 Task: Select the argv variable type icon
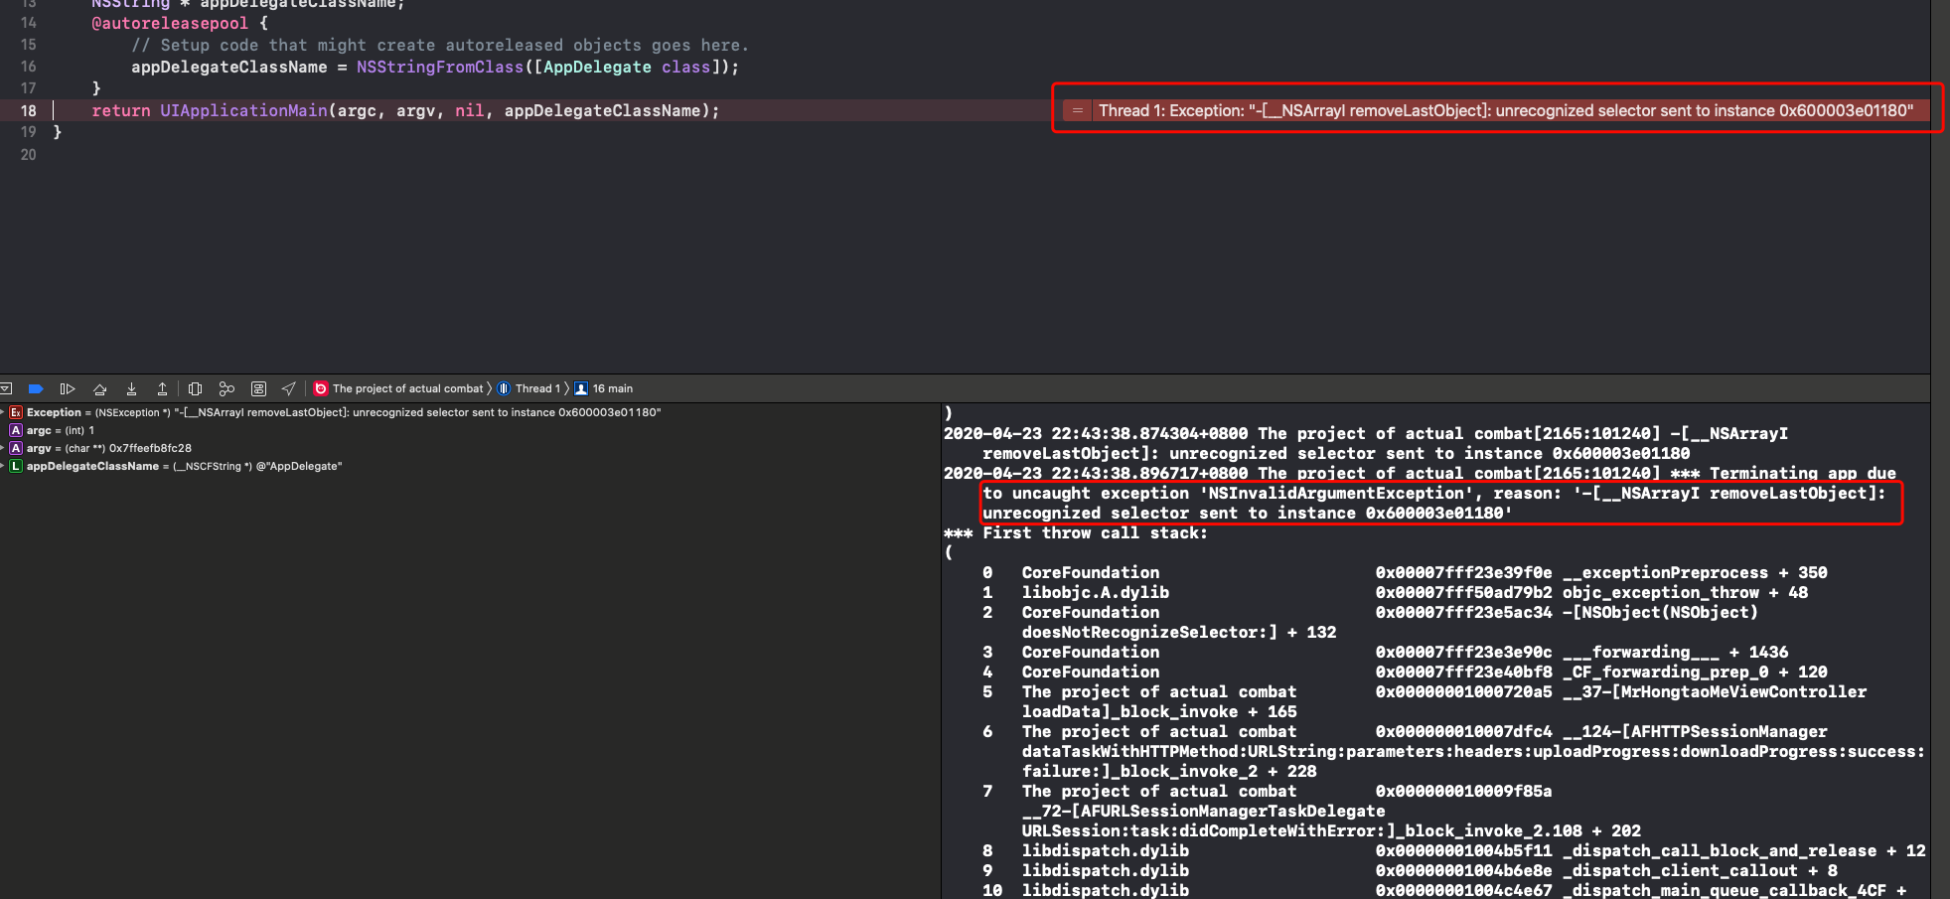tap(16, 448)
